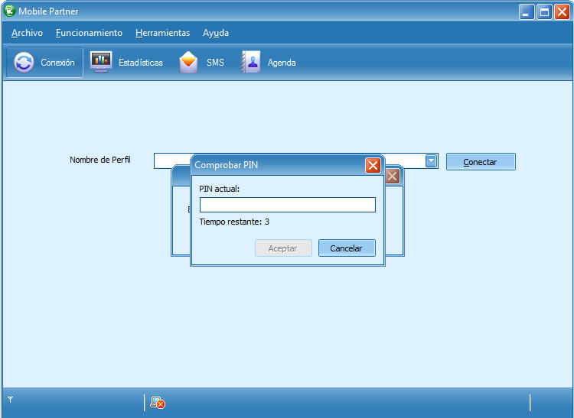Open the Funcionamiento menu

(89, 33)
